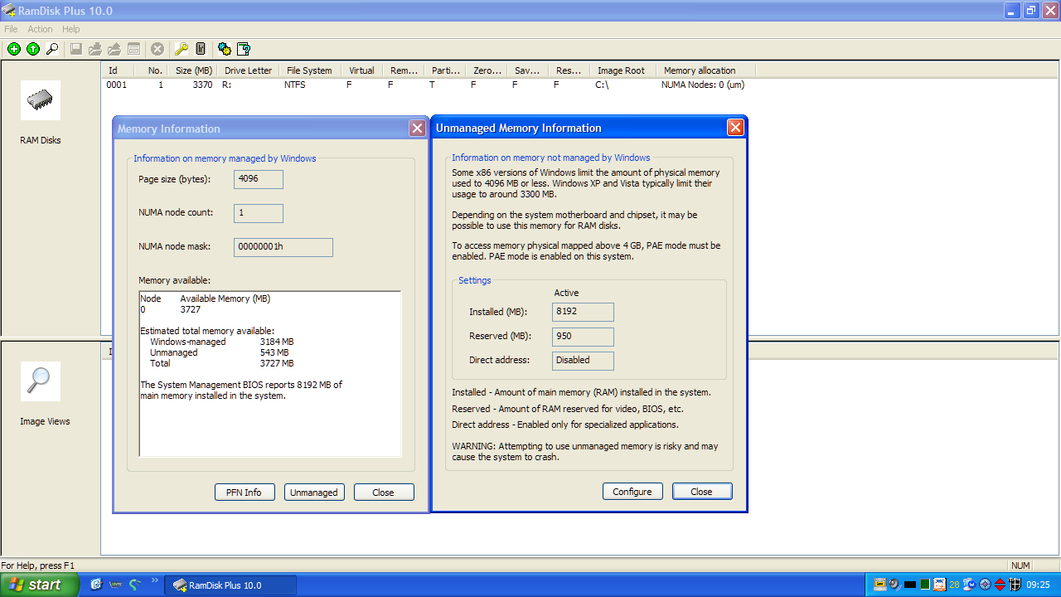Screen dimensions: 1061x597
Task: Click the greyed-out save disk icon
Action: point(76,49)
